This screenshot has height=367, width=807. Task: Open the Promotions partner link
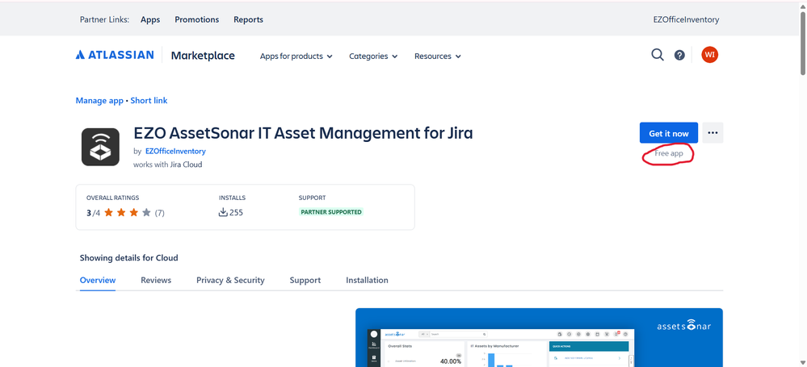click(x=196, y=19)
